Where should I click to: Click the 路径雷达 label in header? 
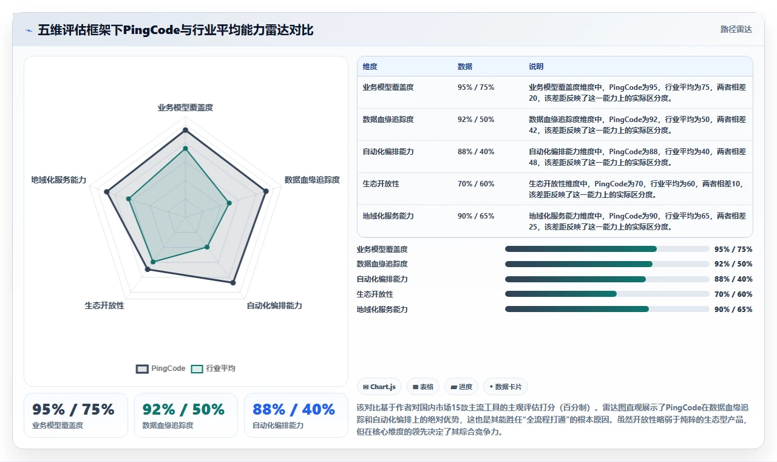pyautogui.click(x=736, y=29)
